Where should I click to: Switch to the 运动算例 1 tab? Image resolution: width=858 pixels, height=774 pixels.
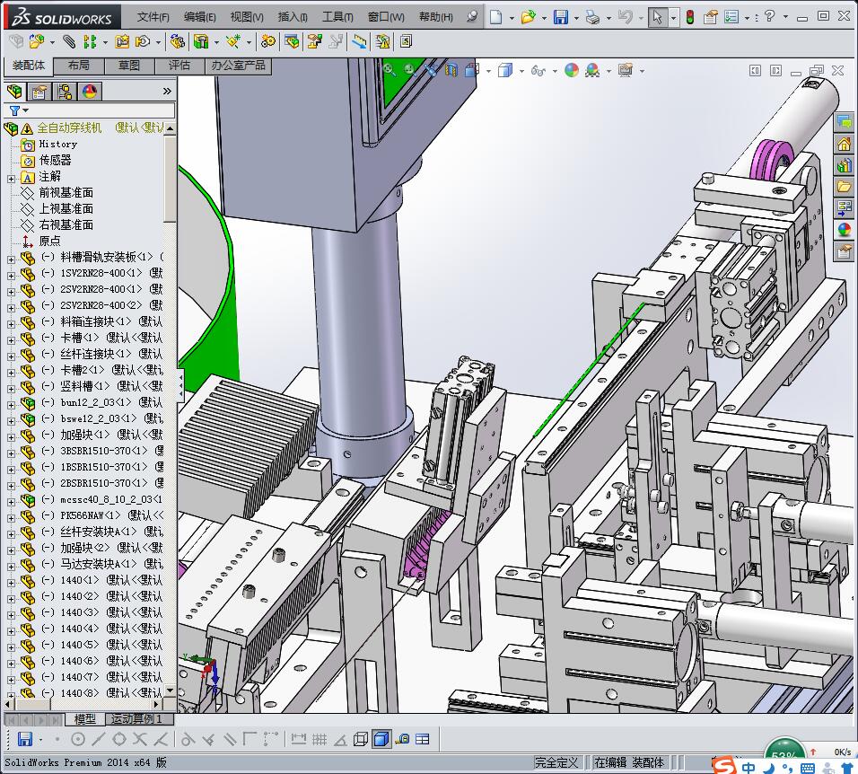tap(137, 719)
